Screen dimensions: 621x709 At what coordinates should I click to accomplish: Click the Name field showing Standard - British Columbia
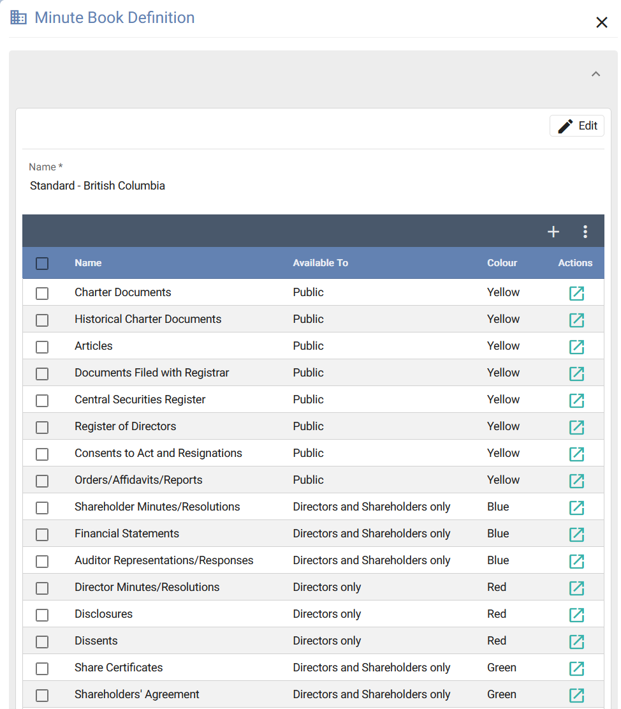point(98,186)
